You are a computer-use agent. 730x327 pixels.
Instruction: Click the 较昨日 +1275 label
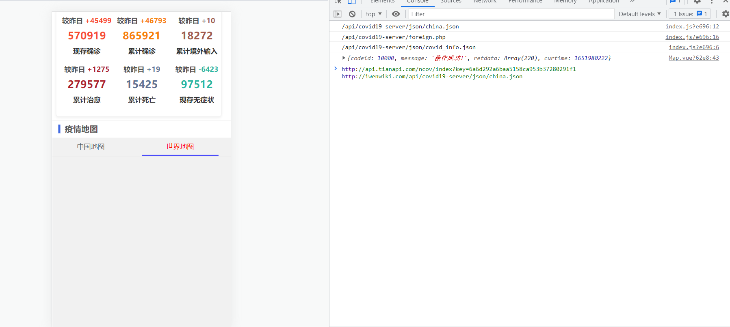(x=87, y=69)
